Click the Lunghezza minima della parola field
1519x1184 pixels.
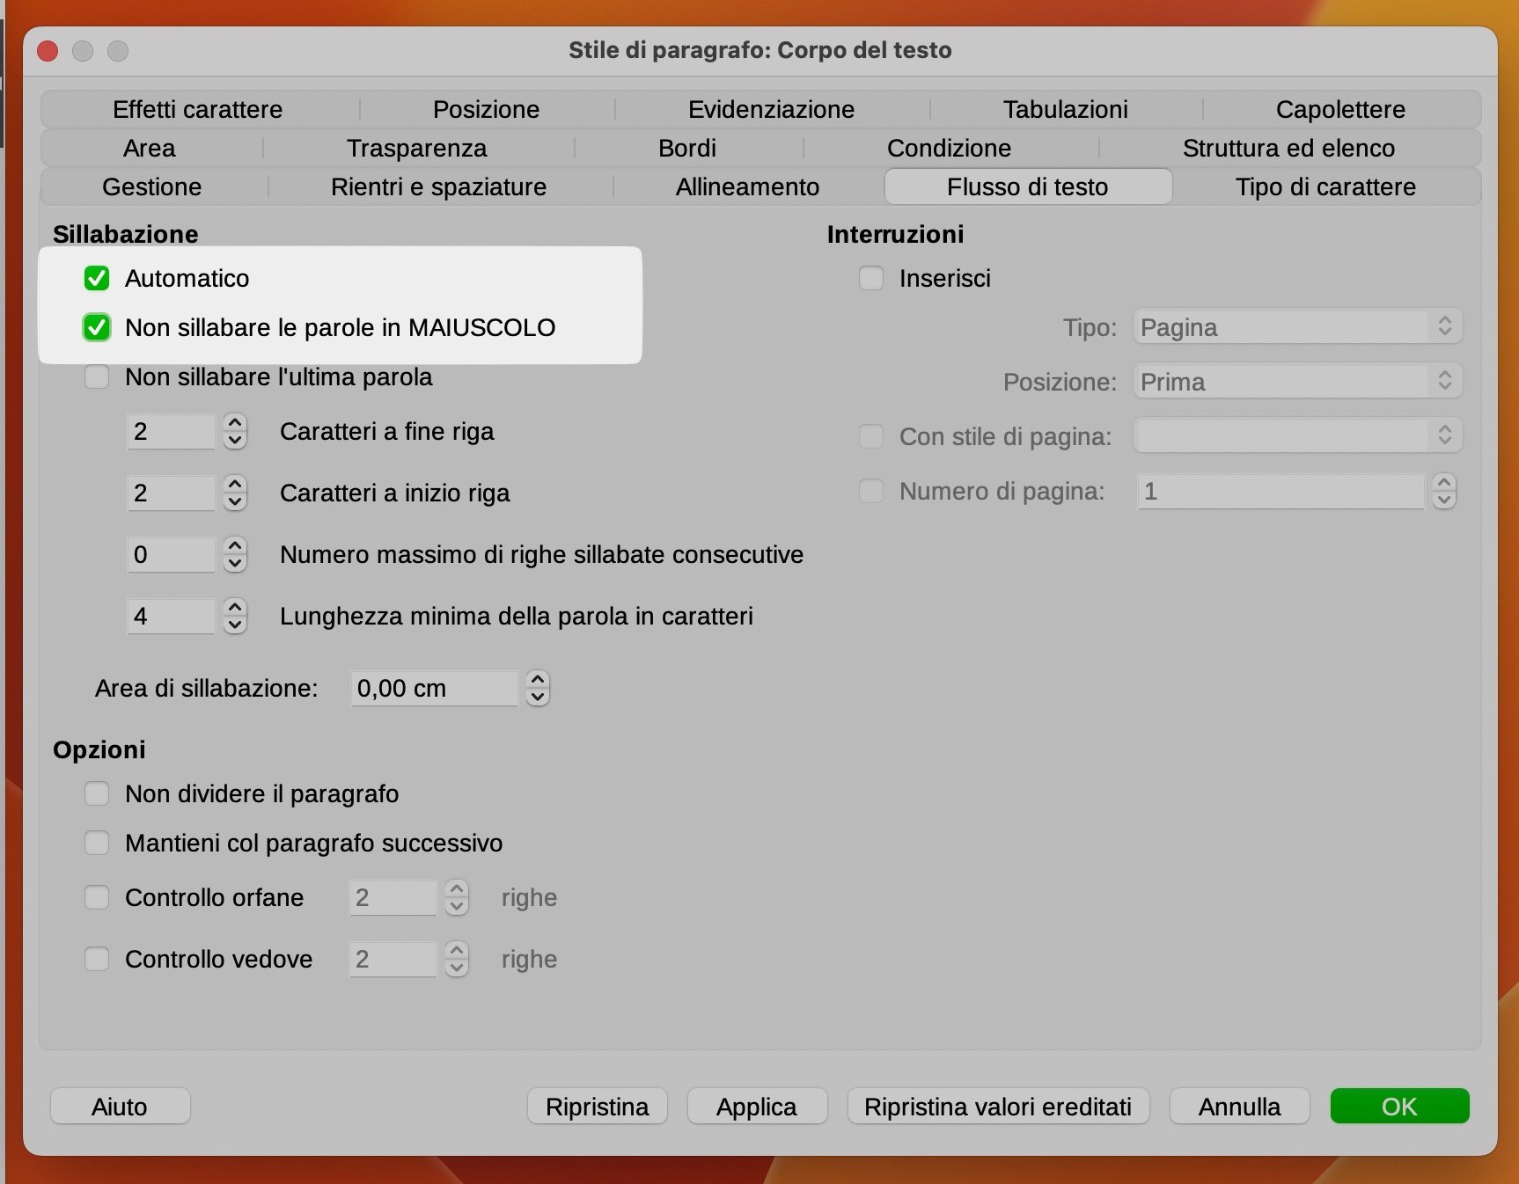[171, 616]
